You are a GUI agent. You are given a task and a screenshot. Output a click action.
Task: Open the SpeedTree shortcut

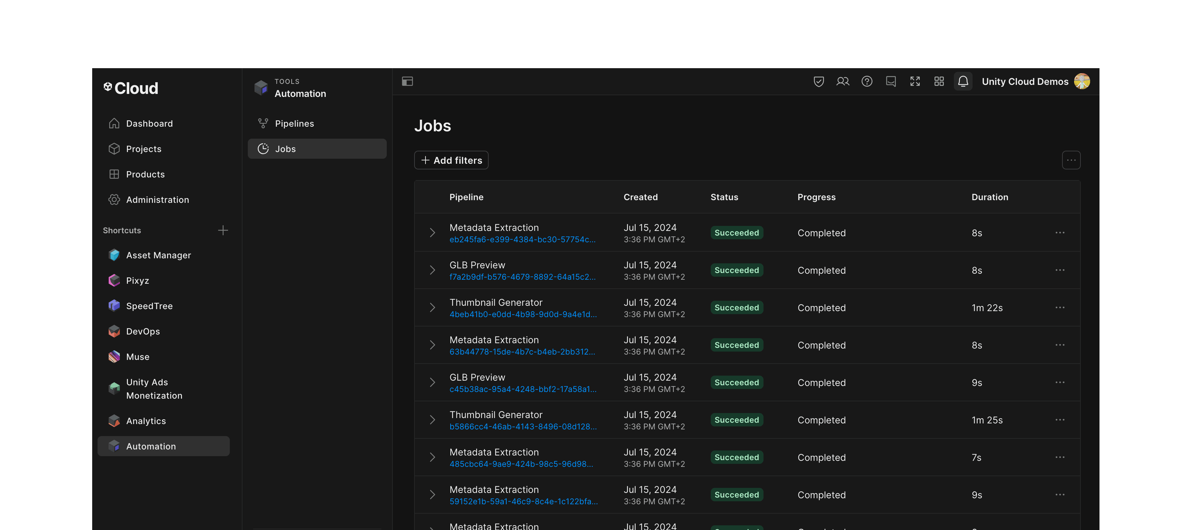pos(150,306)
